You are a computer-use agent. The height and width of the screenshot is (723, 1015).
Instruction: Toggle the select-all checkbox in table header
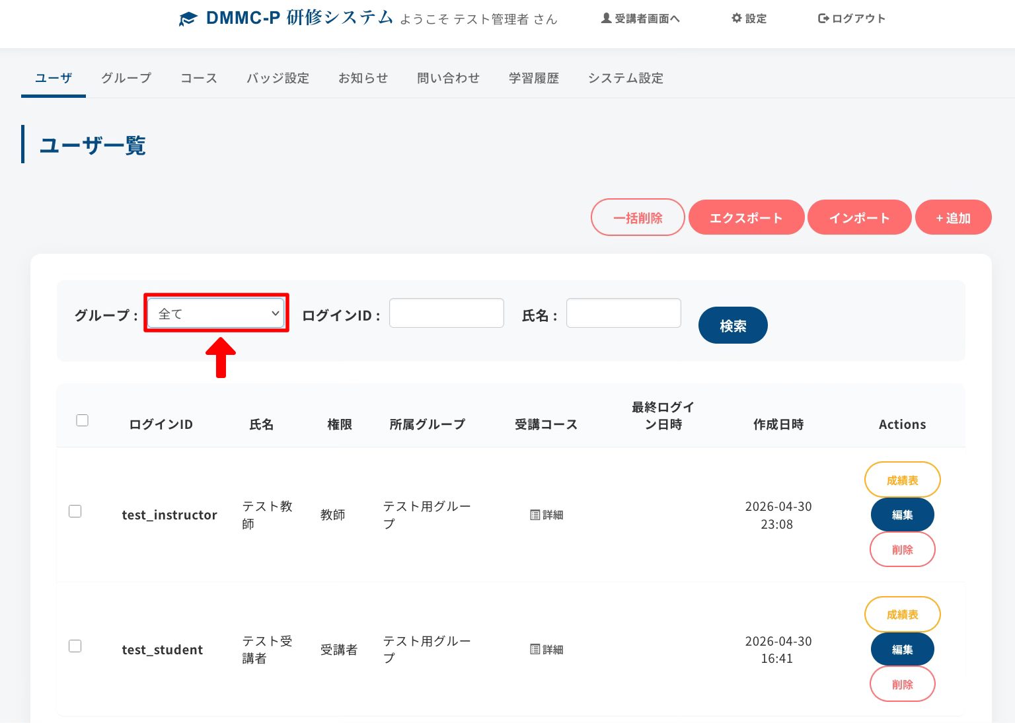(83, 420)
